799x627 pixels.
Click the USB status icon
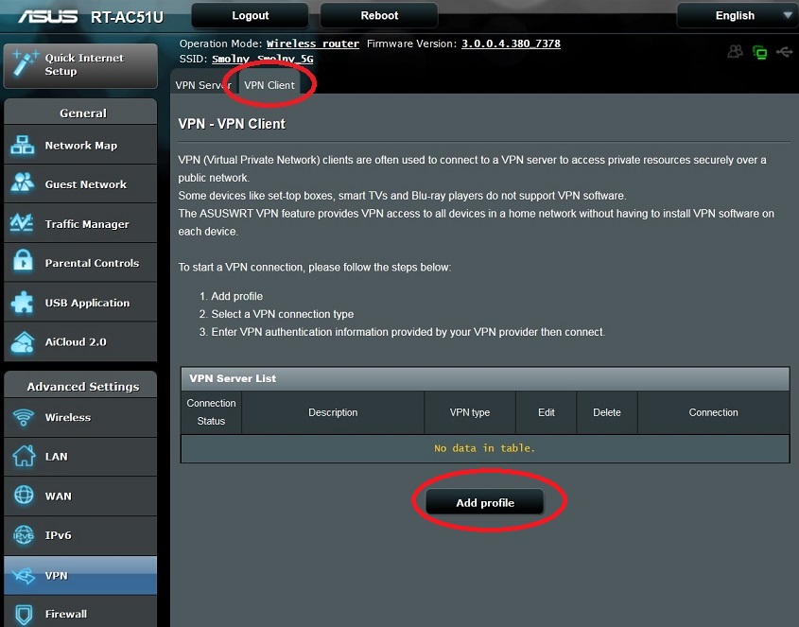pyautogui.click(x=784, y=51)
